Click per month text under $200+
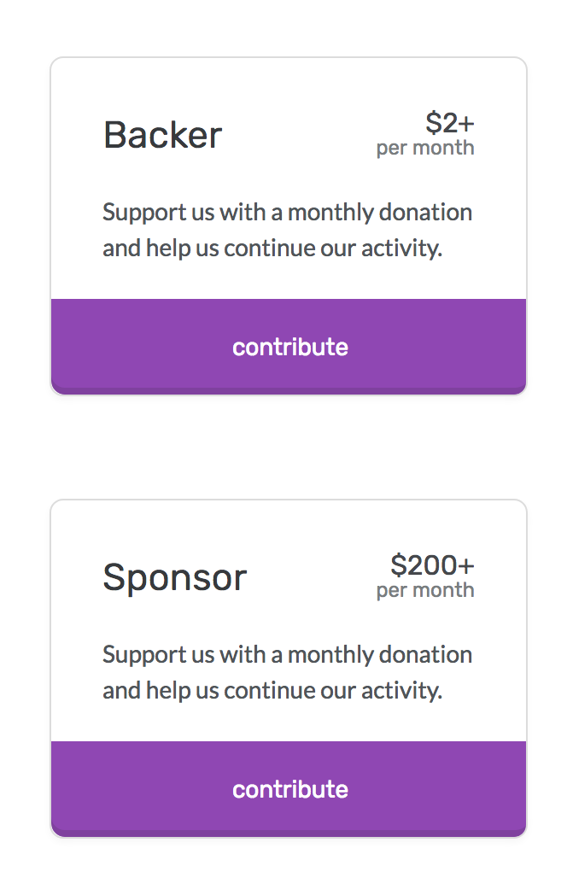The image size is (567, 895). click(x=425, y=591)
